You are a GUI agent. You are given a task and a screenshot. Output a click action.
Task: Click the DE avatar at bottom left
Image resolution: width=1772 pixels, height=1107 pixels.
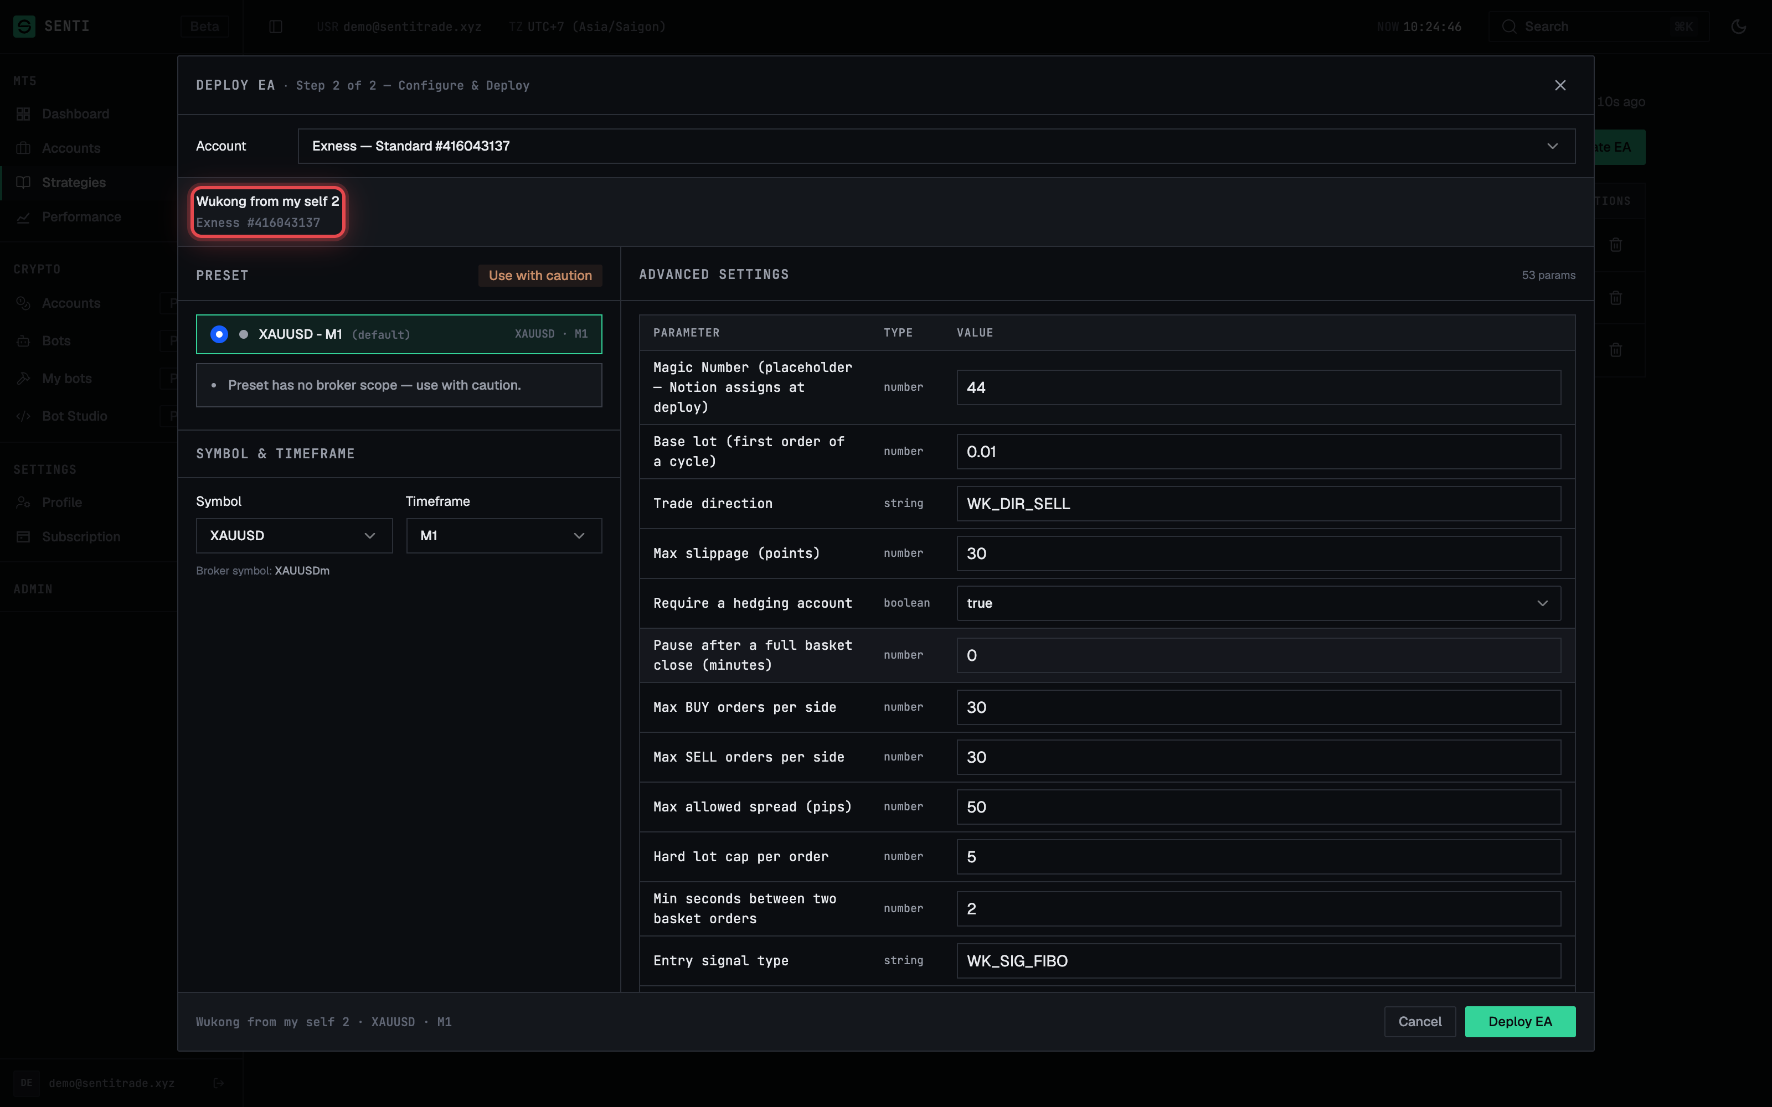[27, 1083]
